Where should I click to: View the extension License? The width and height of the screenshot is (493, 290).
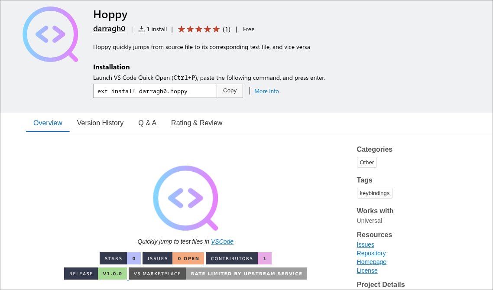[x=367, y=270]
